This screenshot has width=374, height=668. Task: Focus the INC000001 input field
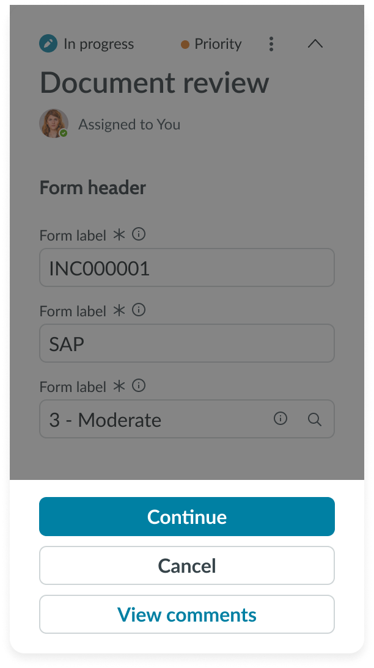point(186,267)
